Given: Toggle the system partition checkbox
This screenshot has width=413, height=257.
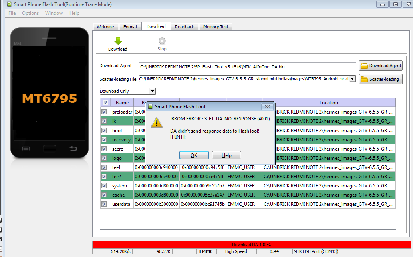Looking at the screenshot, I should [104, 186].
